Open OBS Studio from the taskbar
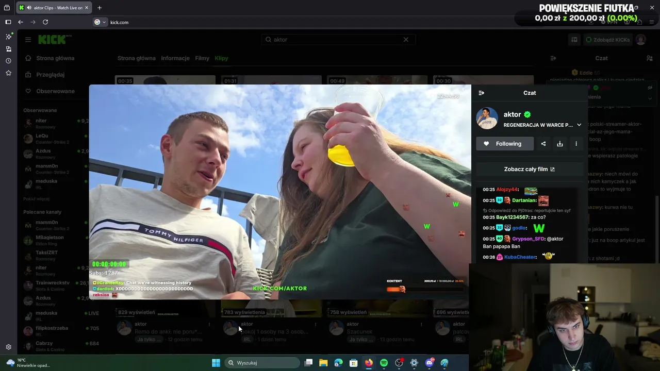The width and height of the screenshot is (660, 371). click(399, 363)
